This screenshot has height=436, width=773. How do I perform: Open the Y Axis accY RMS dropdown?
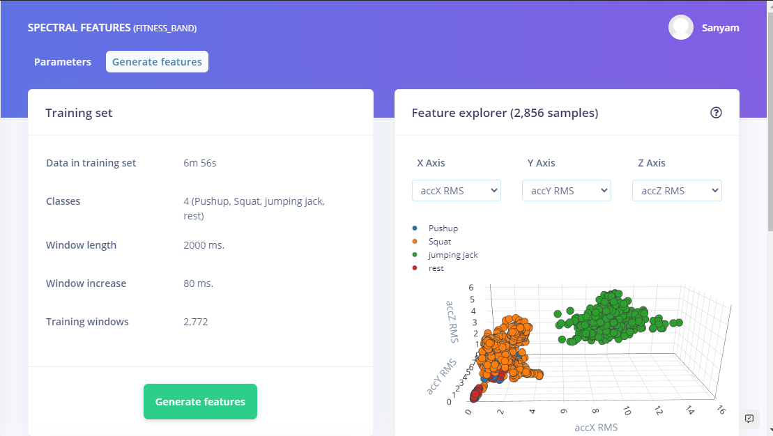(x=567, y=191)
